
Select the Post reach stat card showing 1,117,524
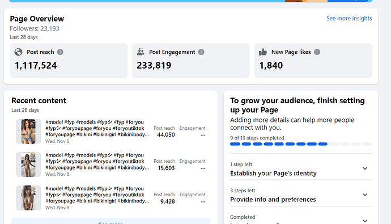point(69,61)
